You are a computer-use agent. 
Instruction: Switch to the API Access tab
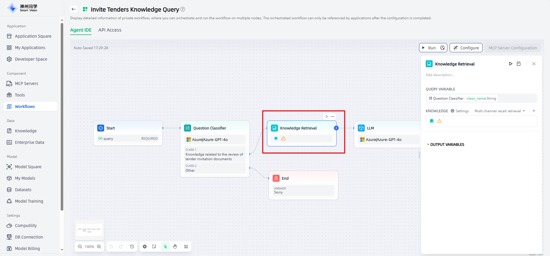coord(110,30)
